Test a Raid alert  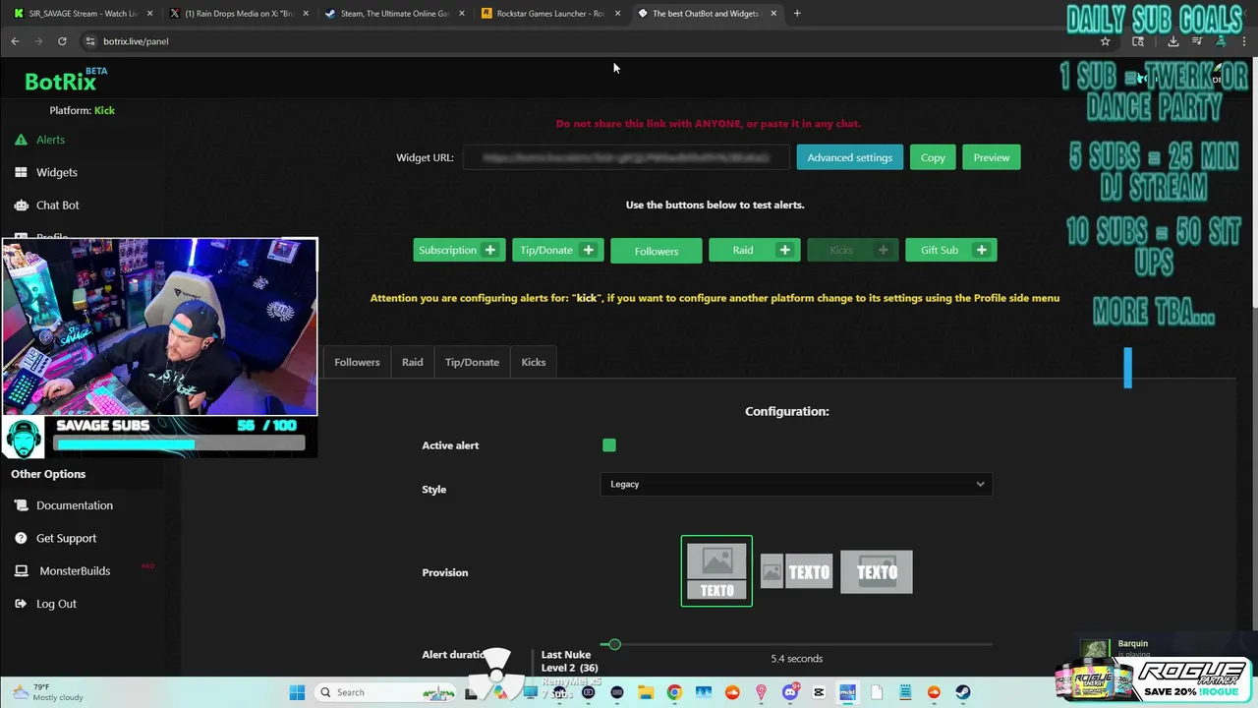[x=755, y=250]
